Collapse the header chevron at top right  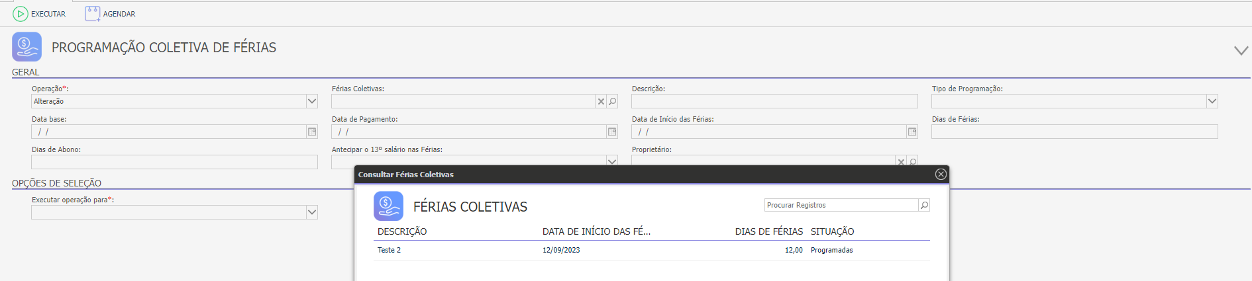[1241, 50]
